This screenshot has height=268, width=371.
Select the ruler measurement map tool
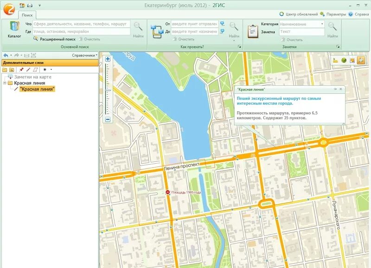point(335,60)
